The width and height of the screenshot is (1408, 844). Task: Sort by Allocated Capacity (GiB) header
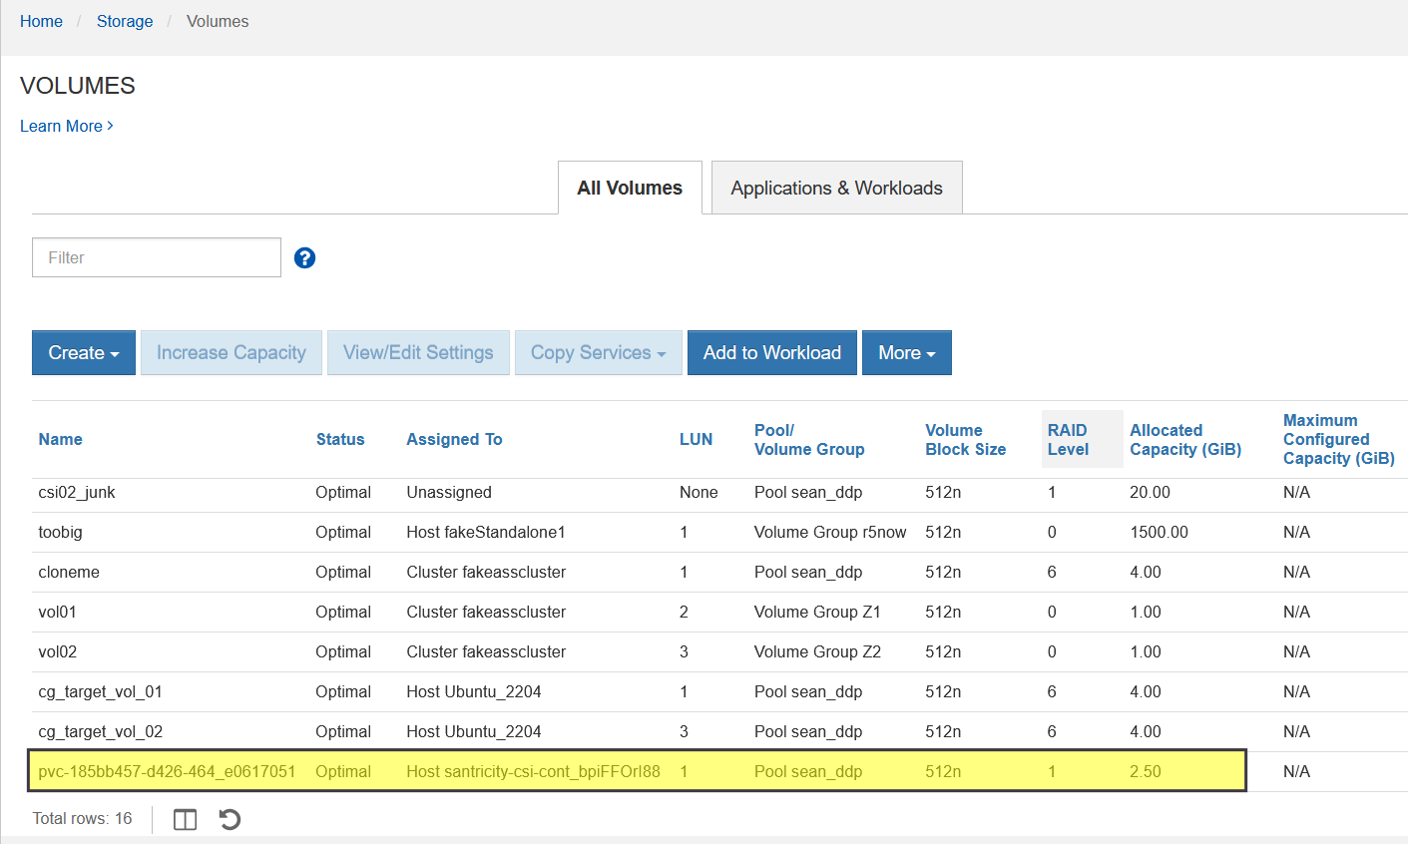click(x=1185, y=440)
